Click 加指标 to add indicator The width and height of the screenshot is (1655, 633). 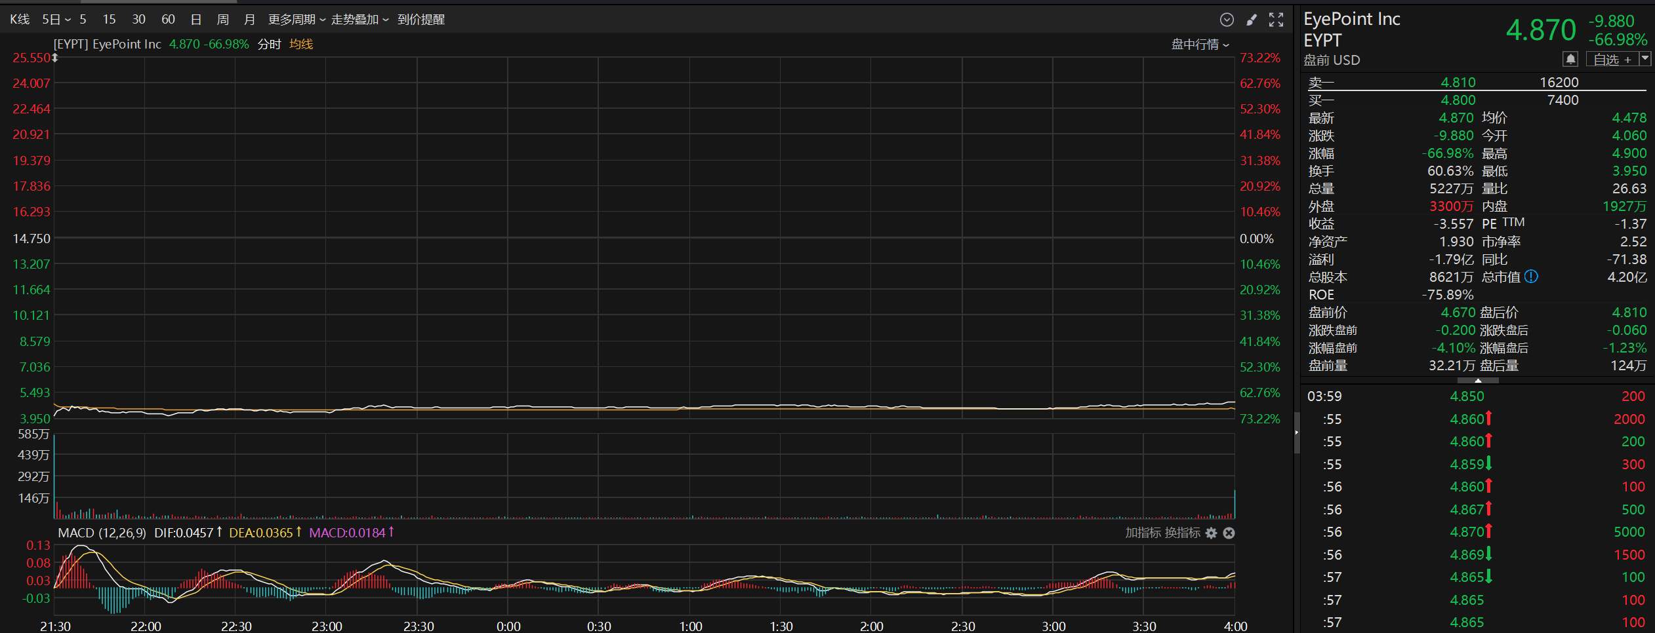click(1143, 533)
